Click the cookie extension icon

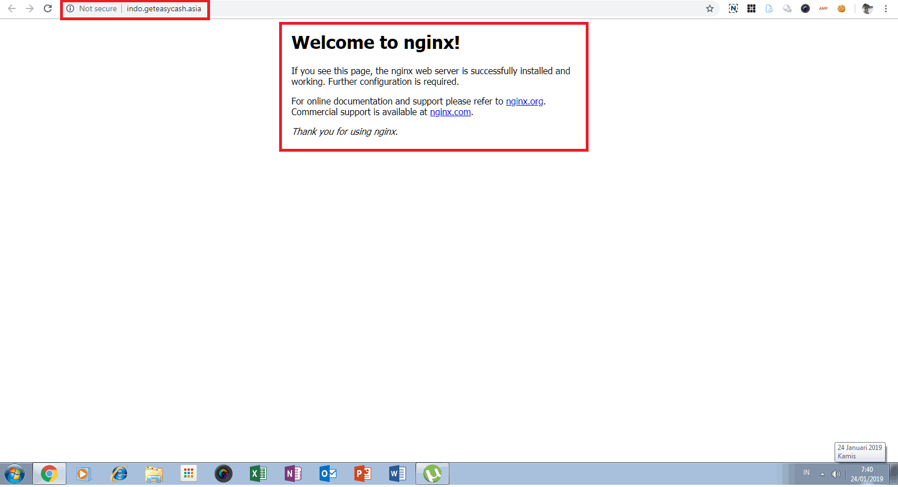(841, 8)
